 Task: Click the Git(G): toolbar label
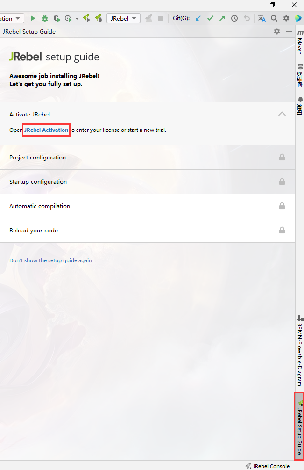coord(181,18)
